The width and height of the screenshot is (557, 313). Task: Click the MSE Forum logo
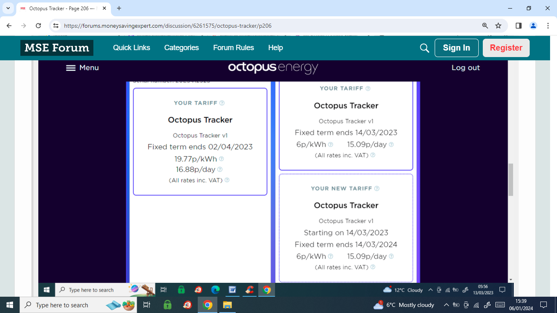click(57, 48)
